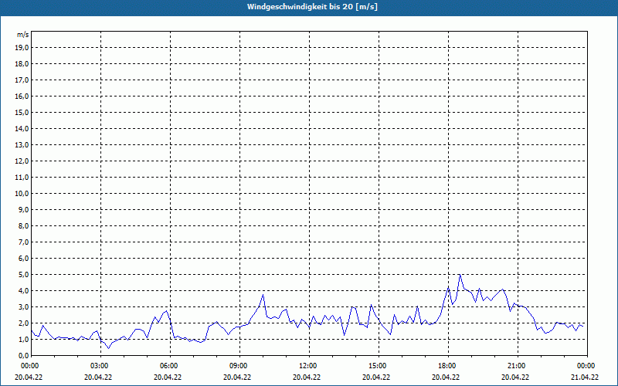This screenshot has height=386, width=618.
Task: Click the 5,0 m/s wind peak after 18:00
Action: (x=460, y=275)
